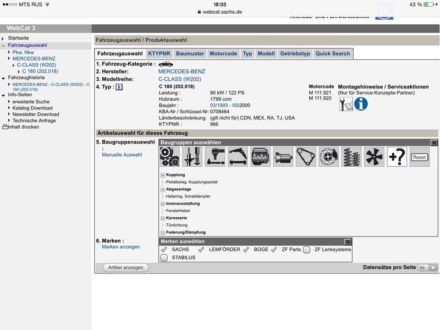Select the control arm suspension group icon
This screenshot has width=440, height=330.
pos(238,157)
